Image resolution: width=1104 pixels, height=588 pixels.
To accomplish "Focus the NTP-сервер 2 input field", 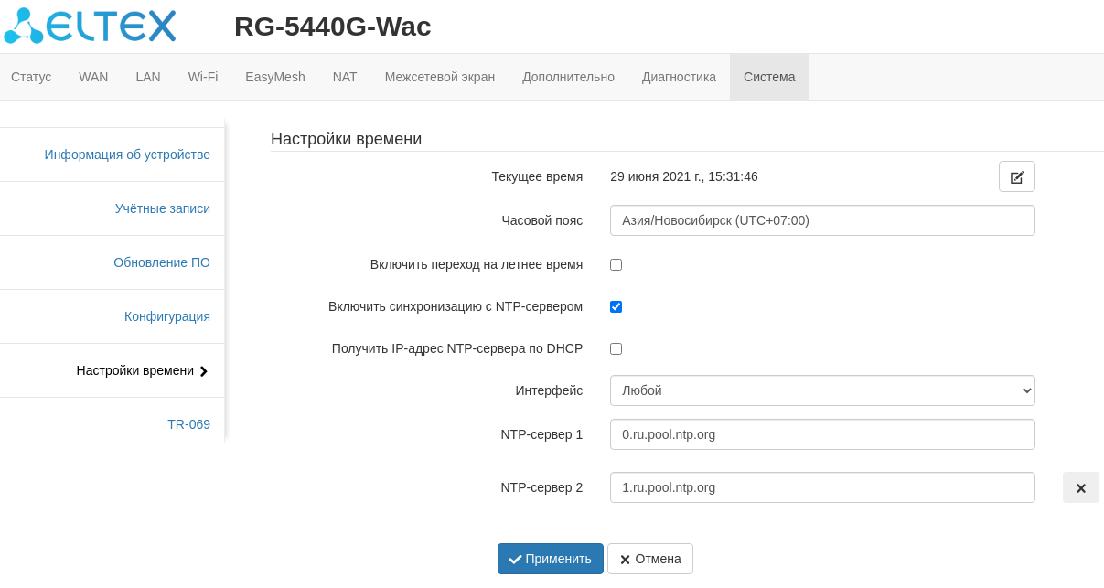I will tap(821, 487).
